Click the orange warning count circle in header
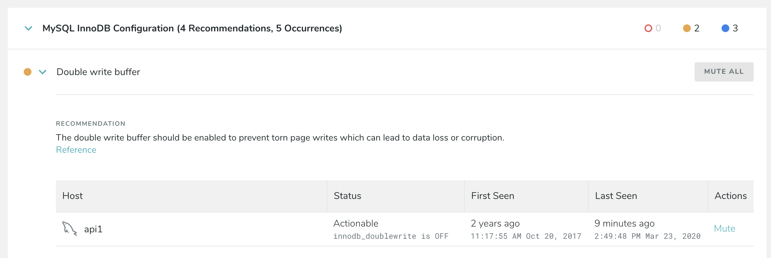The width and height of the screenshot is (771, 258). pyautogui.click(x=687, y=28)
